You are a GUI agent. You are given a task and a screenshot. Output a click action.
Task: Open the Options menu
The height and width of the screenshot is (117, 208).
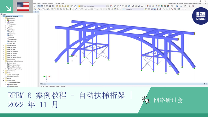(x=44, y=4)
